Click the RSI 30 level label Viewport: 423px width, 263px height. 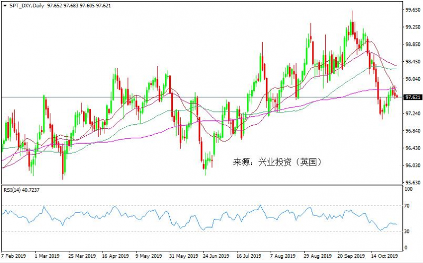point(407,231)
